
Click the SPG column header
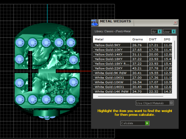(167, 39)
